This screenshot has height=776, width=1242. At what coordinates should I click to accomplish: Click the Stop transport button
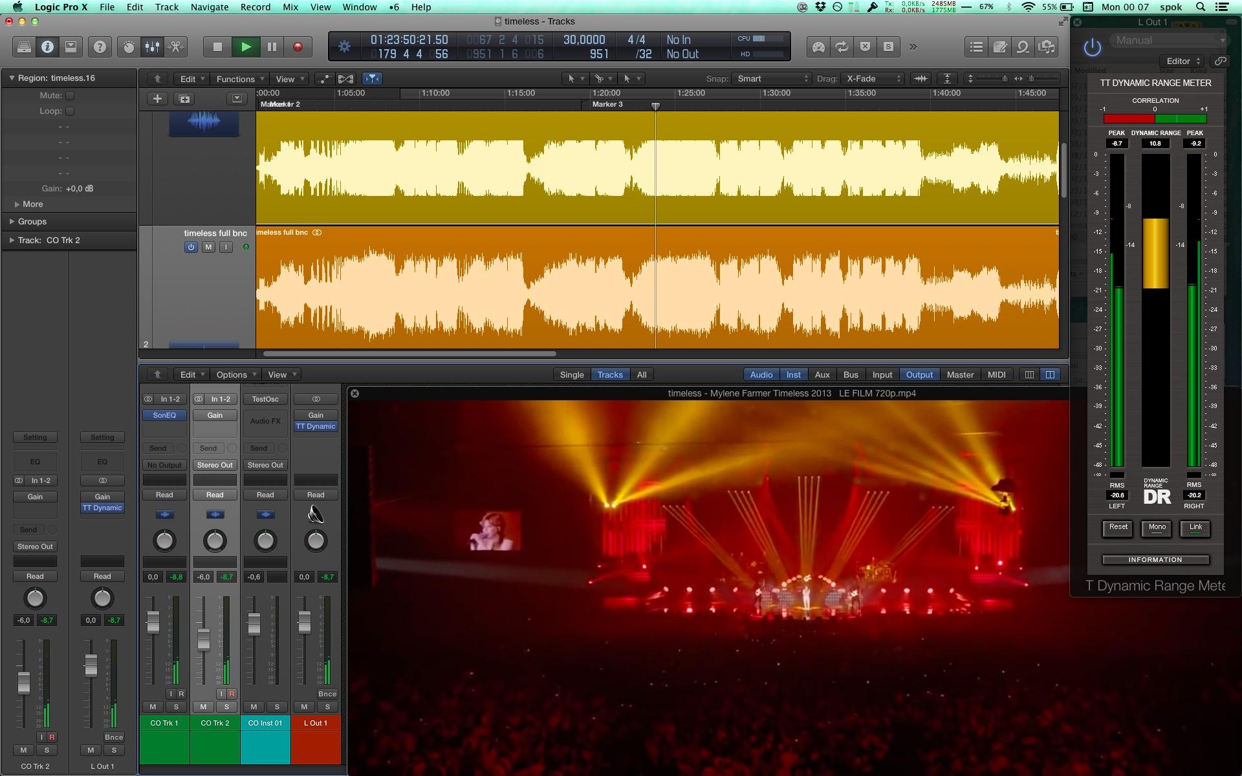click(217, 47)
